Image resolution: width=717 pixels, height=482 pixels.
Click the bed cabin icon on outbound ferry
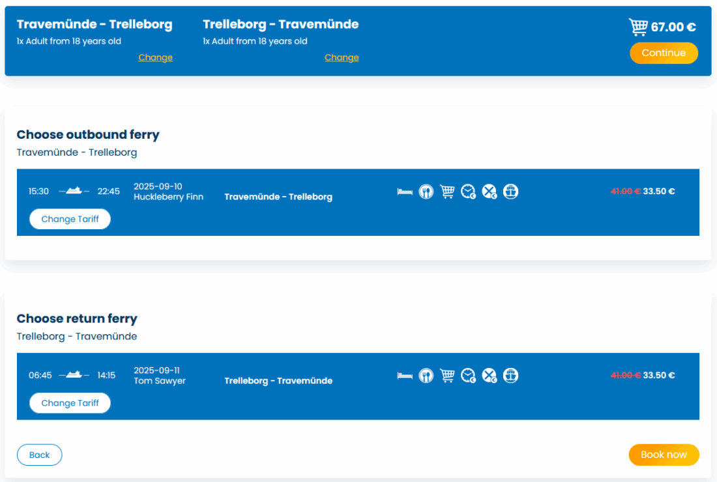coord(405,191)
